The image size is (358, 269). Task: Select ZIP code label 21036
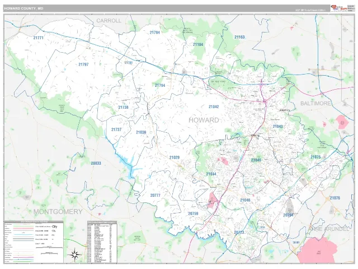pos(141,132)
